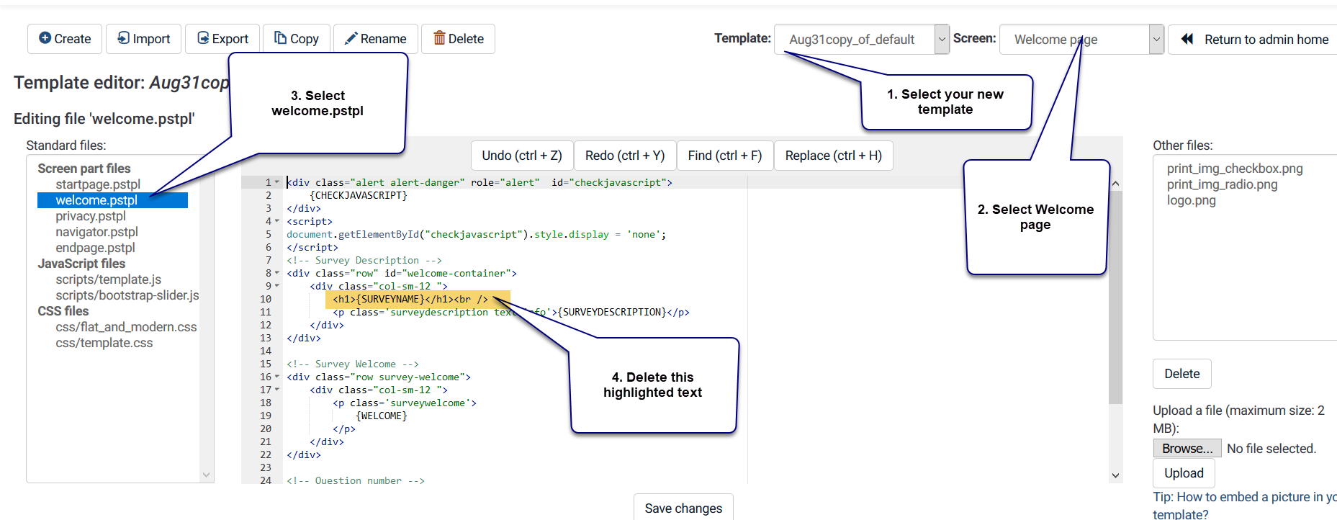Select privacy.pstpl file

point(91,216)
